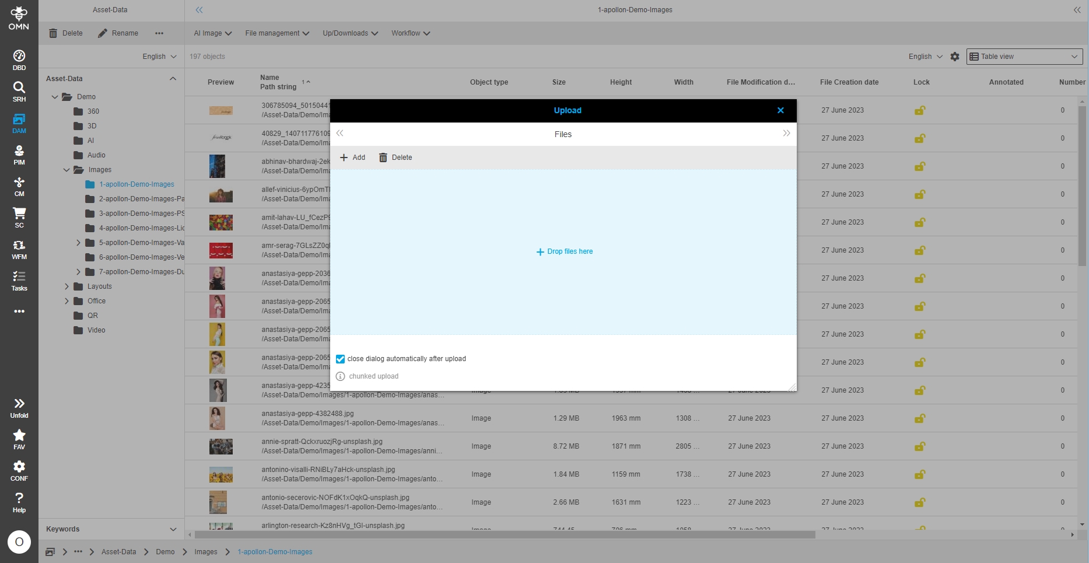Open the PIM module icon

(19, 155)
